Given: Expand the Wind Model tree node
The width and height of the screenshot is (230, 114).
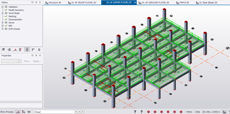Looking at the screenshot, I should pyautogui.click(x=3, y=13).
